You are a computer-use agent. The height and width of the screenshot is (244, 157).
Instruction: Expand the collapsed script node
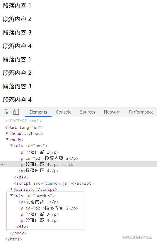pyautogui.click(x=11, y=189)
